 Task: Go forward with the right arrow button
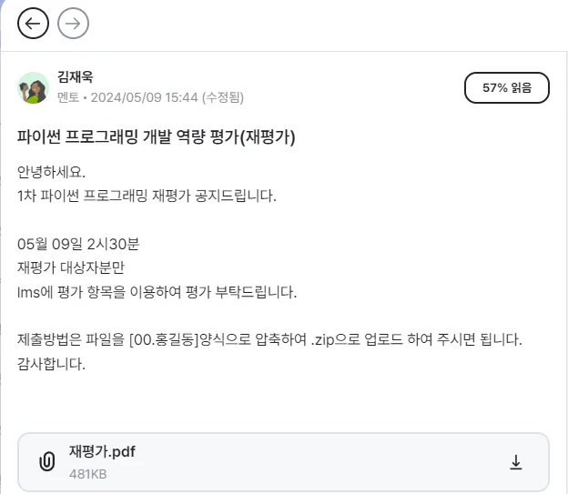pos(73,24)
